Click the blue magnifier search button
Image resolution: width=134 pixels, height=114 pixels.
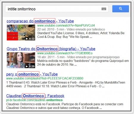pos(121,9)
